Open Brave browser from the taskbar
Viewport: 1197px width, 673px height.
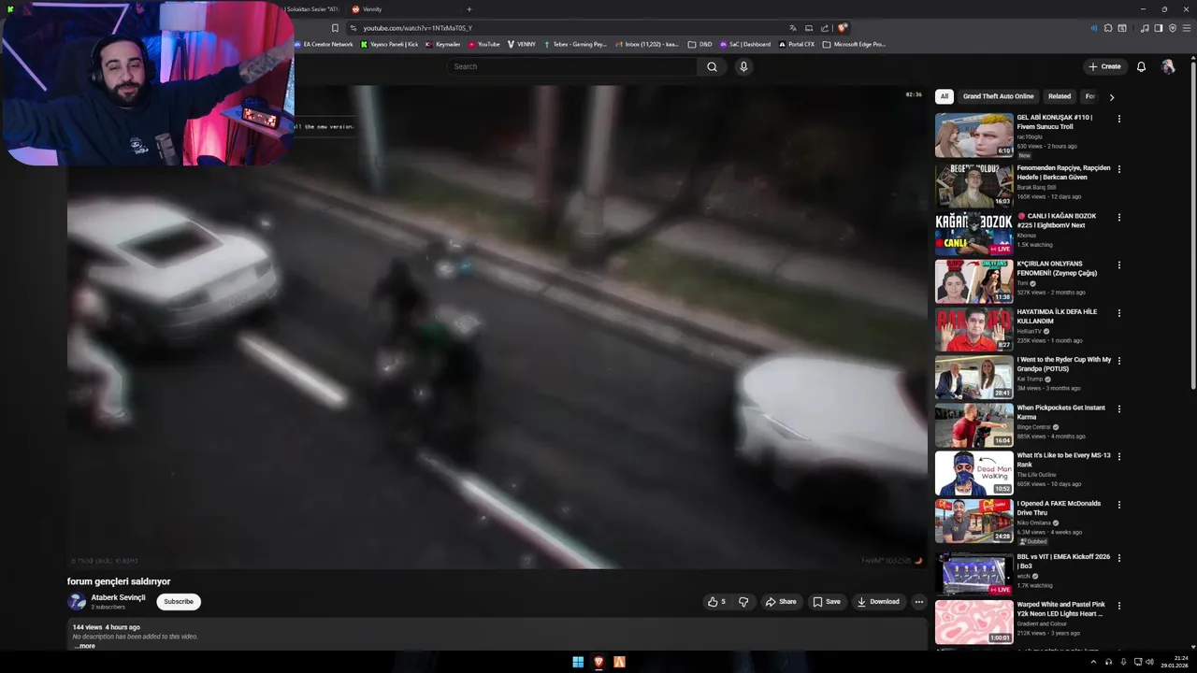(598, 662)
